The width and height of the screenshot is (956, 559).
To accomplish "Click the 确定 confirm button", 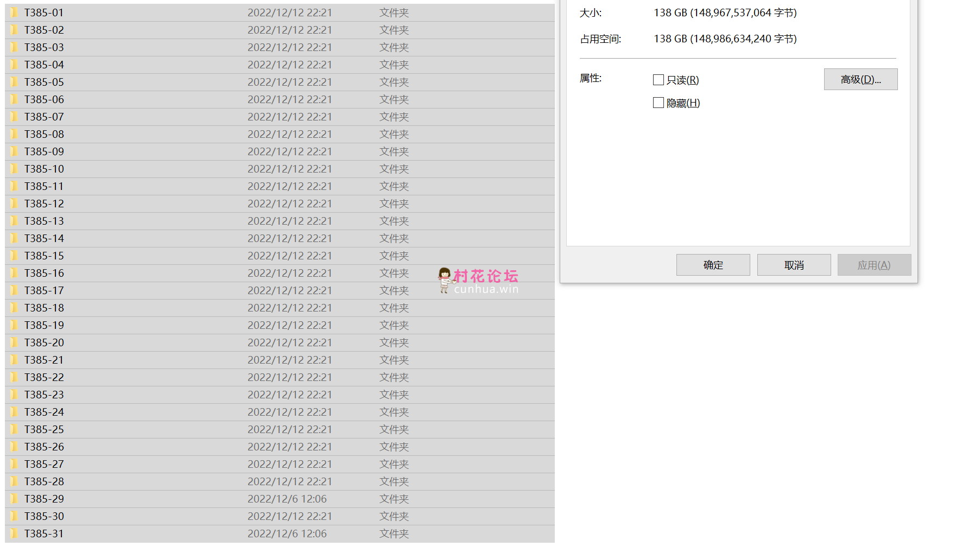I will [713, 265].
